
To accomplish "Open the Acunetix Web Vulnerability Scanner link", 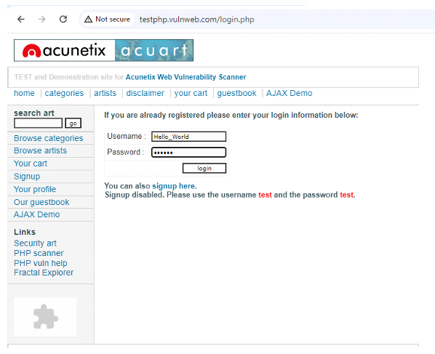I will (x=185, y=77).
